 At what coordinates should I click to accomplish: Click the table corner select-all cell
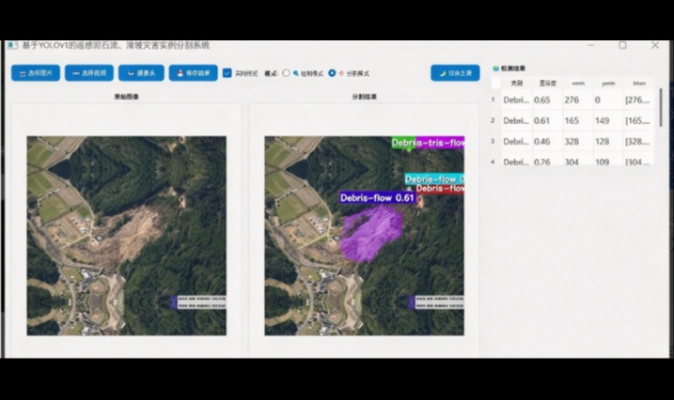click(x=496, y=84)
